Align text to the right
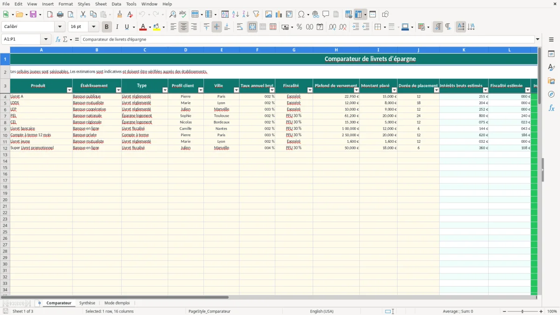Viewport: 560px width, 315px height. point(194,27)
